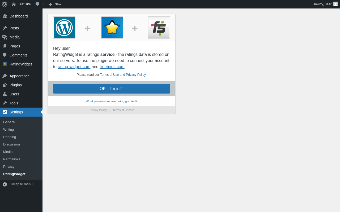This screenshot has width=340, height=212.
Task: Open the footer Privacy Policy link
Action: tap(98, 110)
